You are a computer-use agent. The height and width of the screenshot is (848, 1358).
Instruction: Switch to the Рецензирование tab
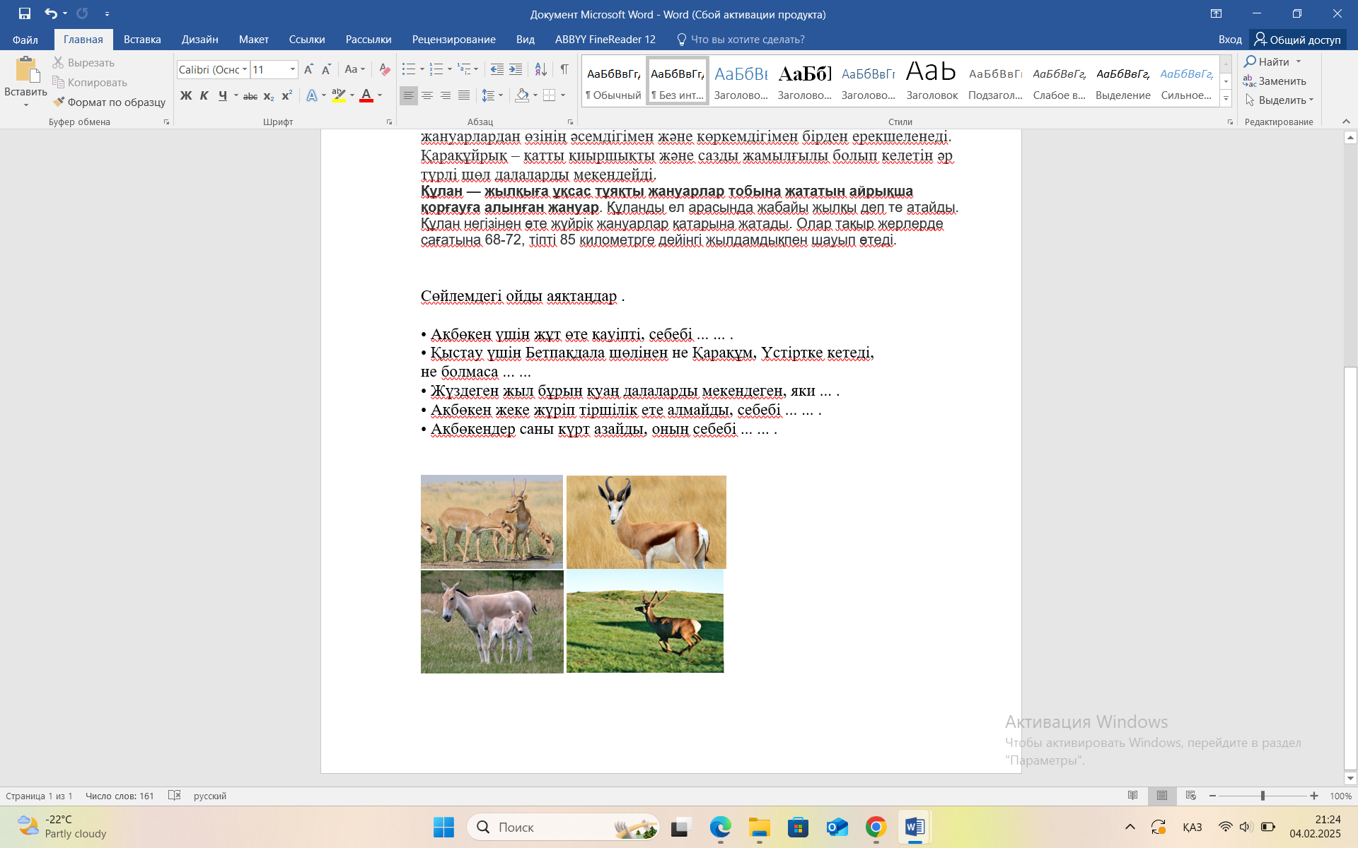click(453, 40)
